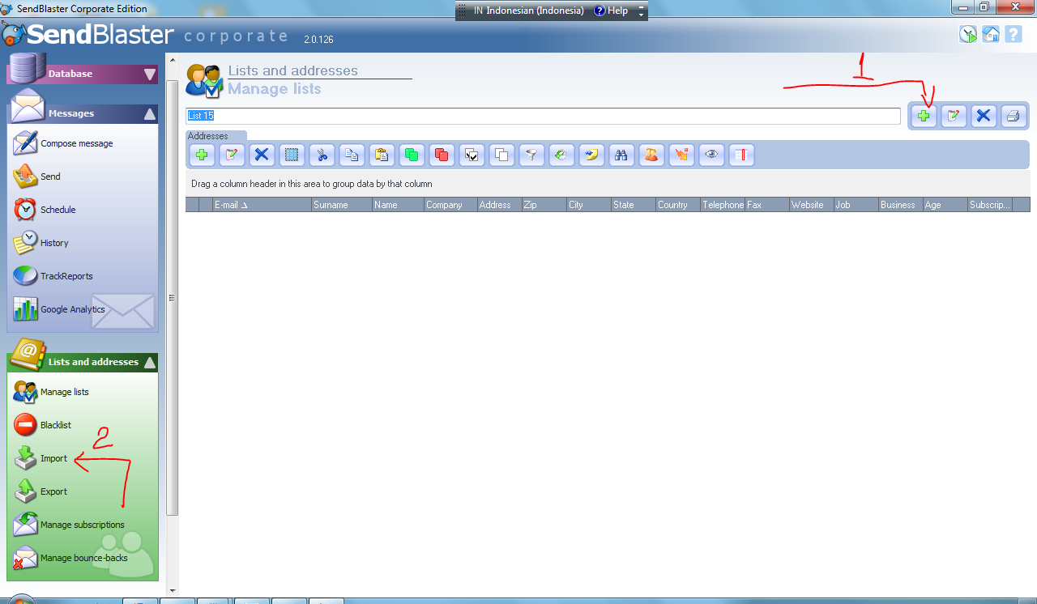Click the Telephone column header
This screenshot has height=604, width=1037.
(x=723, y=205)
